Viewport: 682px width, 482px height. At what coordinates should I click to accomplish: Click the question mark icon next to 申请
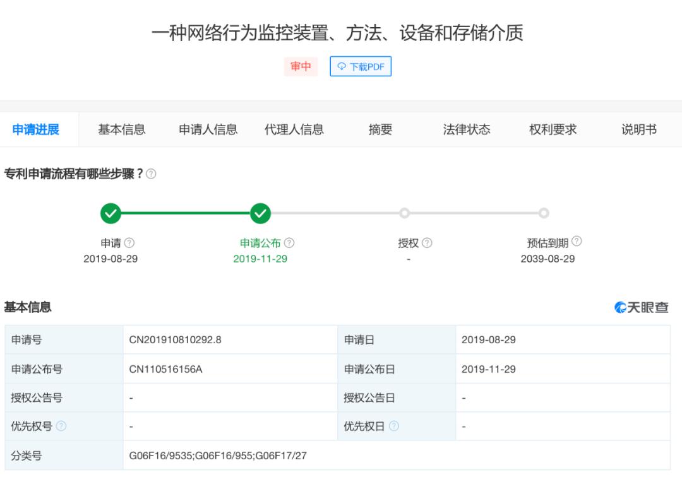129,243
